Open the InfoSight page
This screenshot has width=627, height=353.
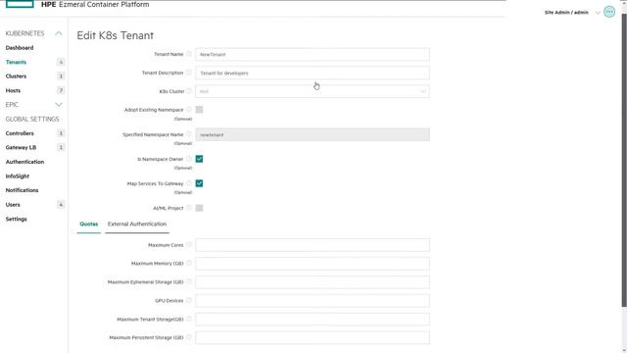point(18,176)
